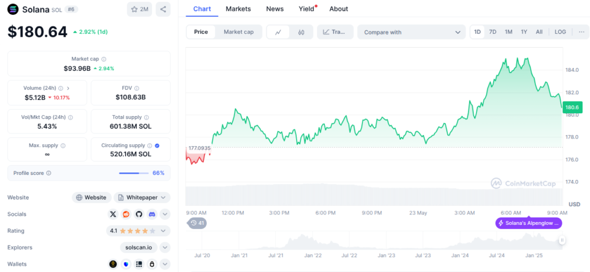
Task: Select the blue shield wallet icon
Action: [x=126, y=264]
